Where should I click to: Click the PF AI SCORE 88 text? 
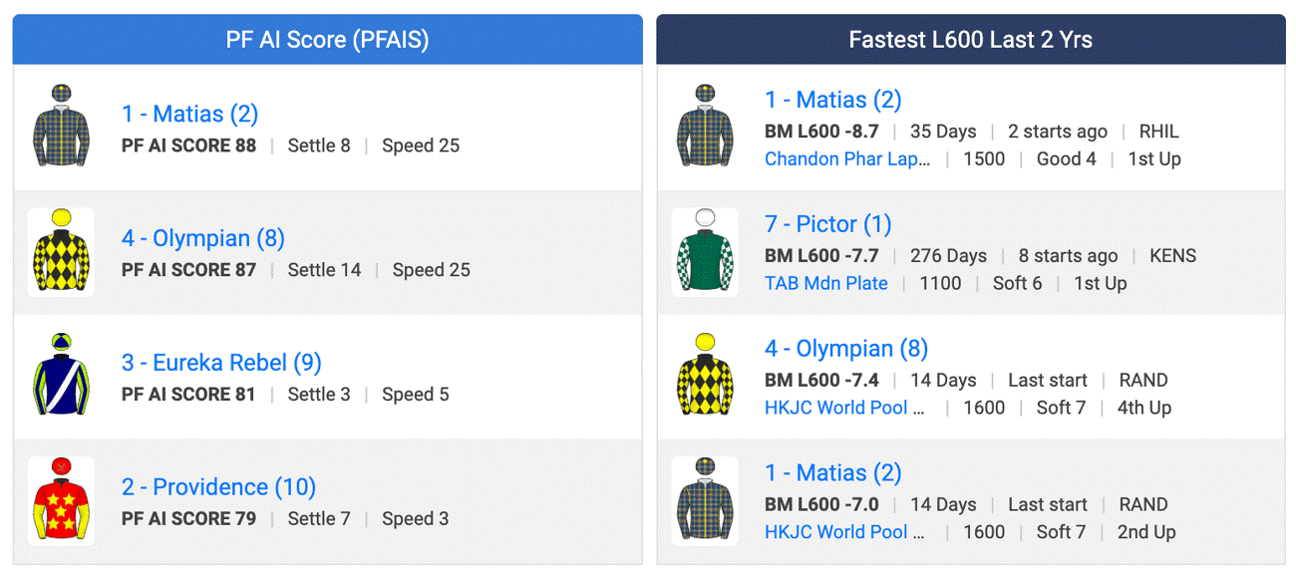pos(188,145)
